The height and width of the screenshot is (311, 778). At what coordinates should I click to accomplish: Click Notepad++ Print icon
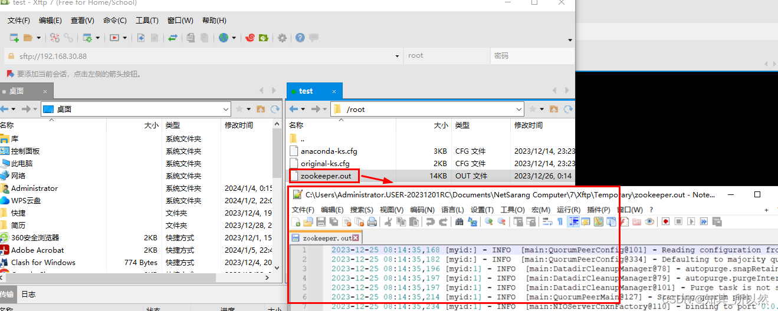[372, 222]
